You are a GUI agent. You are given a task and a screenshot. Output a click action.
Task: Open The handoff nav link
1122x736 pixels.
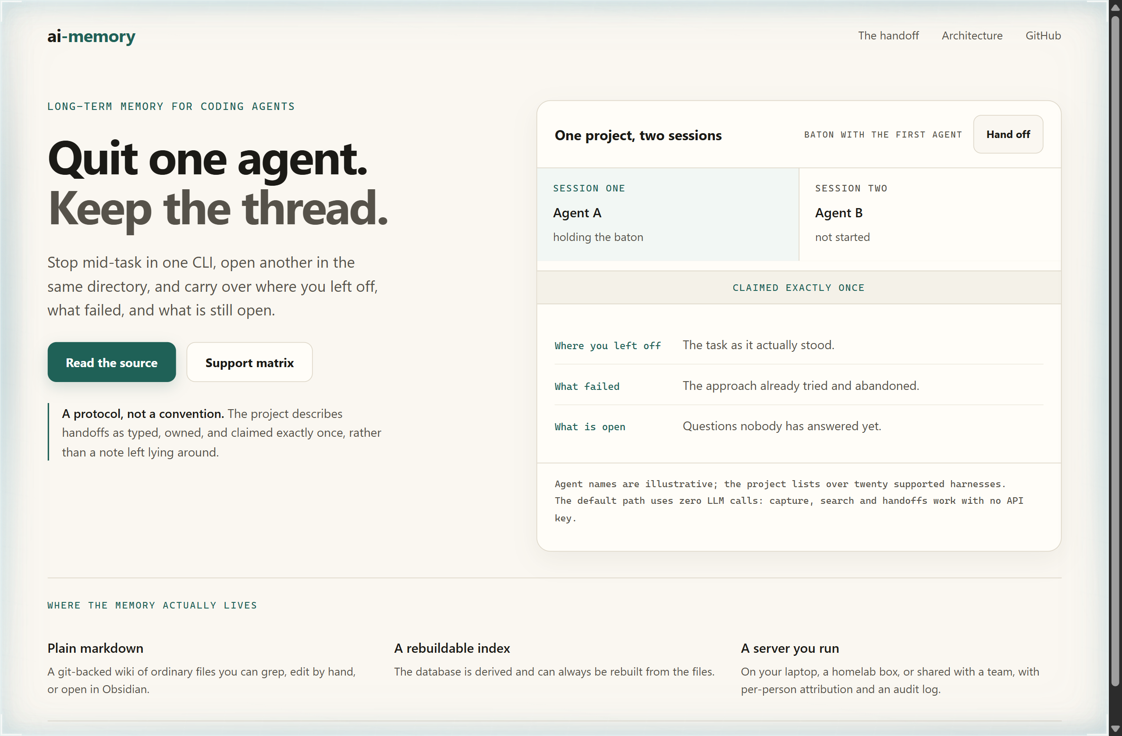click(x=888, y=36)
